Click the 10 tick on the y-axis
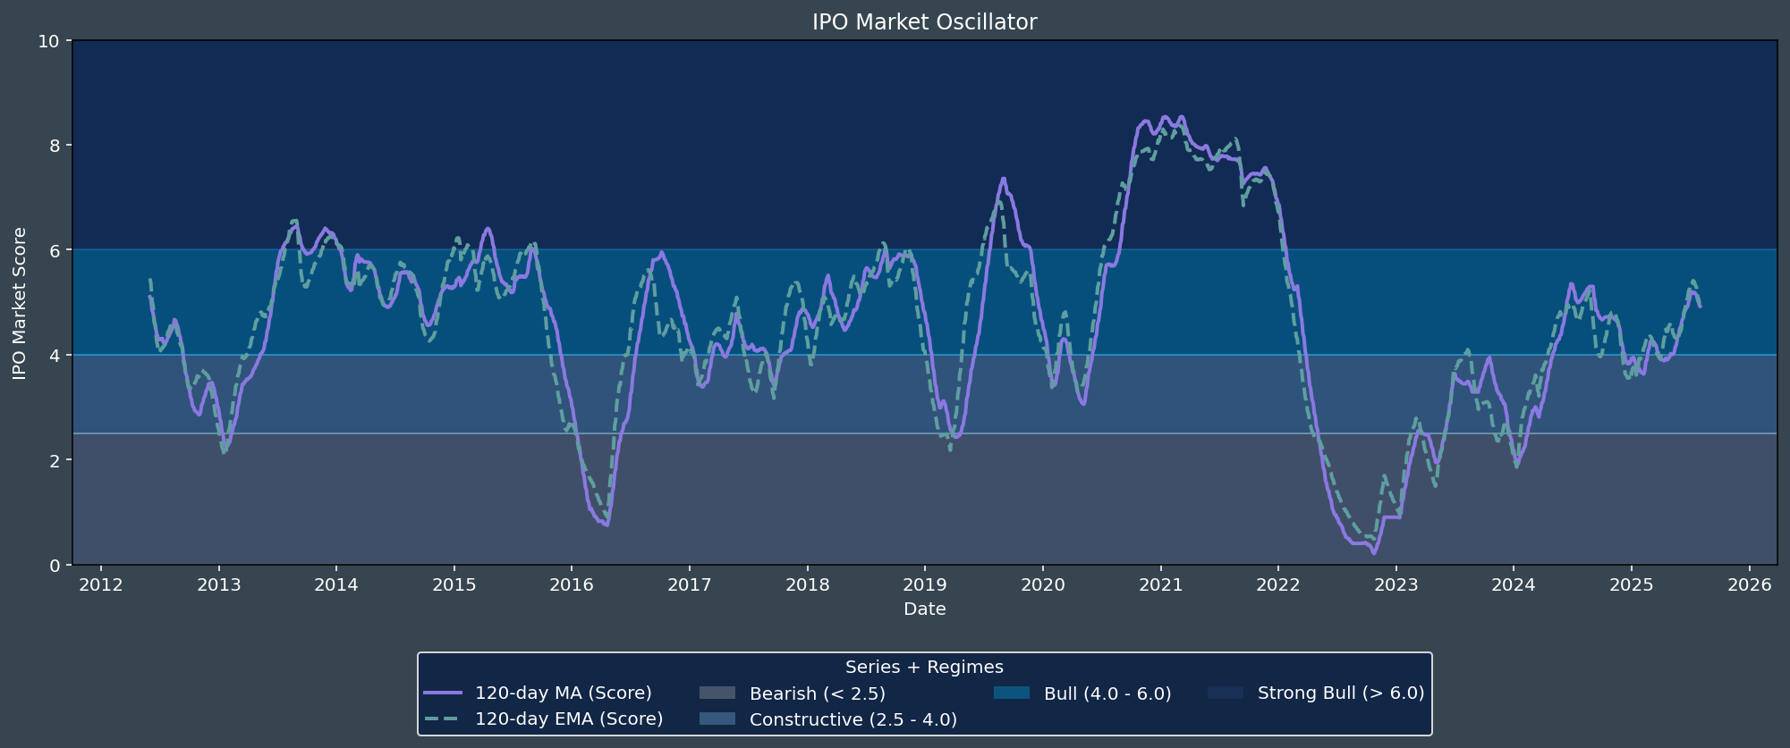Viewport: 1790px width, 748px height. click(x=49, y=41)
